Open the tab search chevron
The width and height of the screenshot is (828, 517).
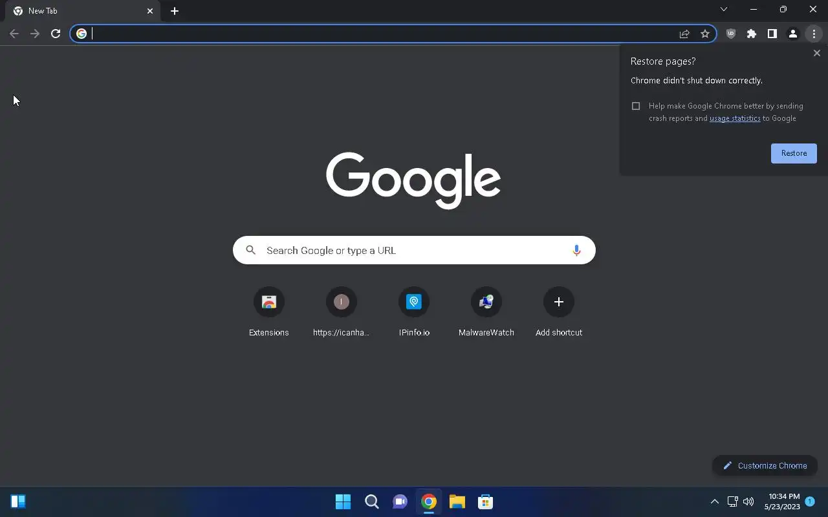[724, 9]
